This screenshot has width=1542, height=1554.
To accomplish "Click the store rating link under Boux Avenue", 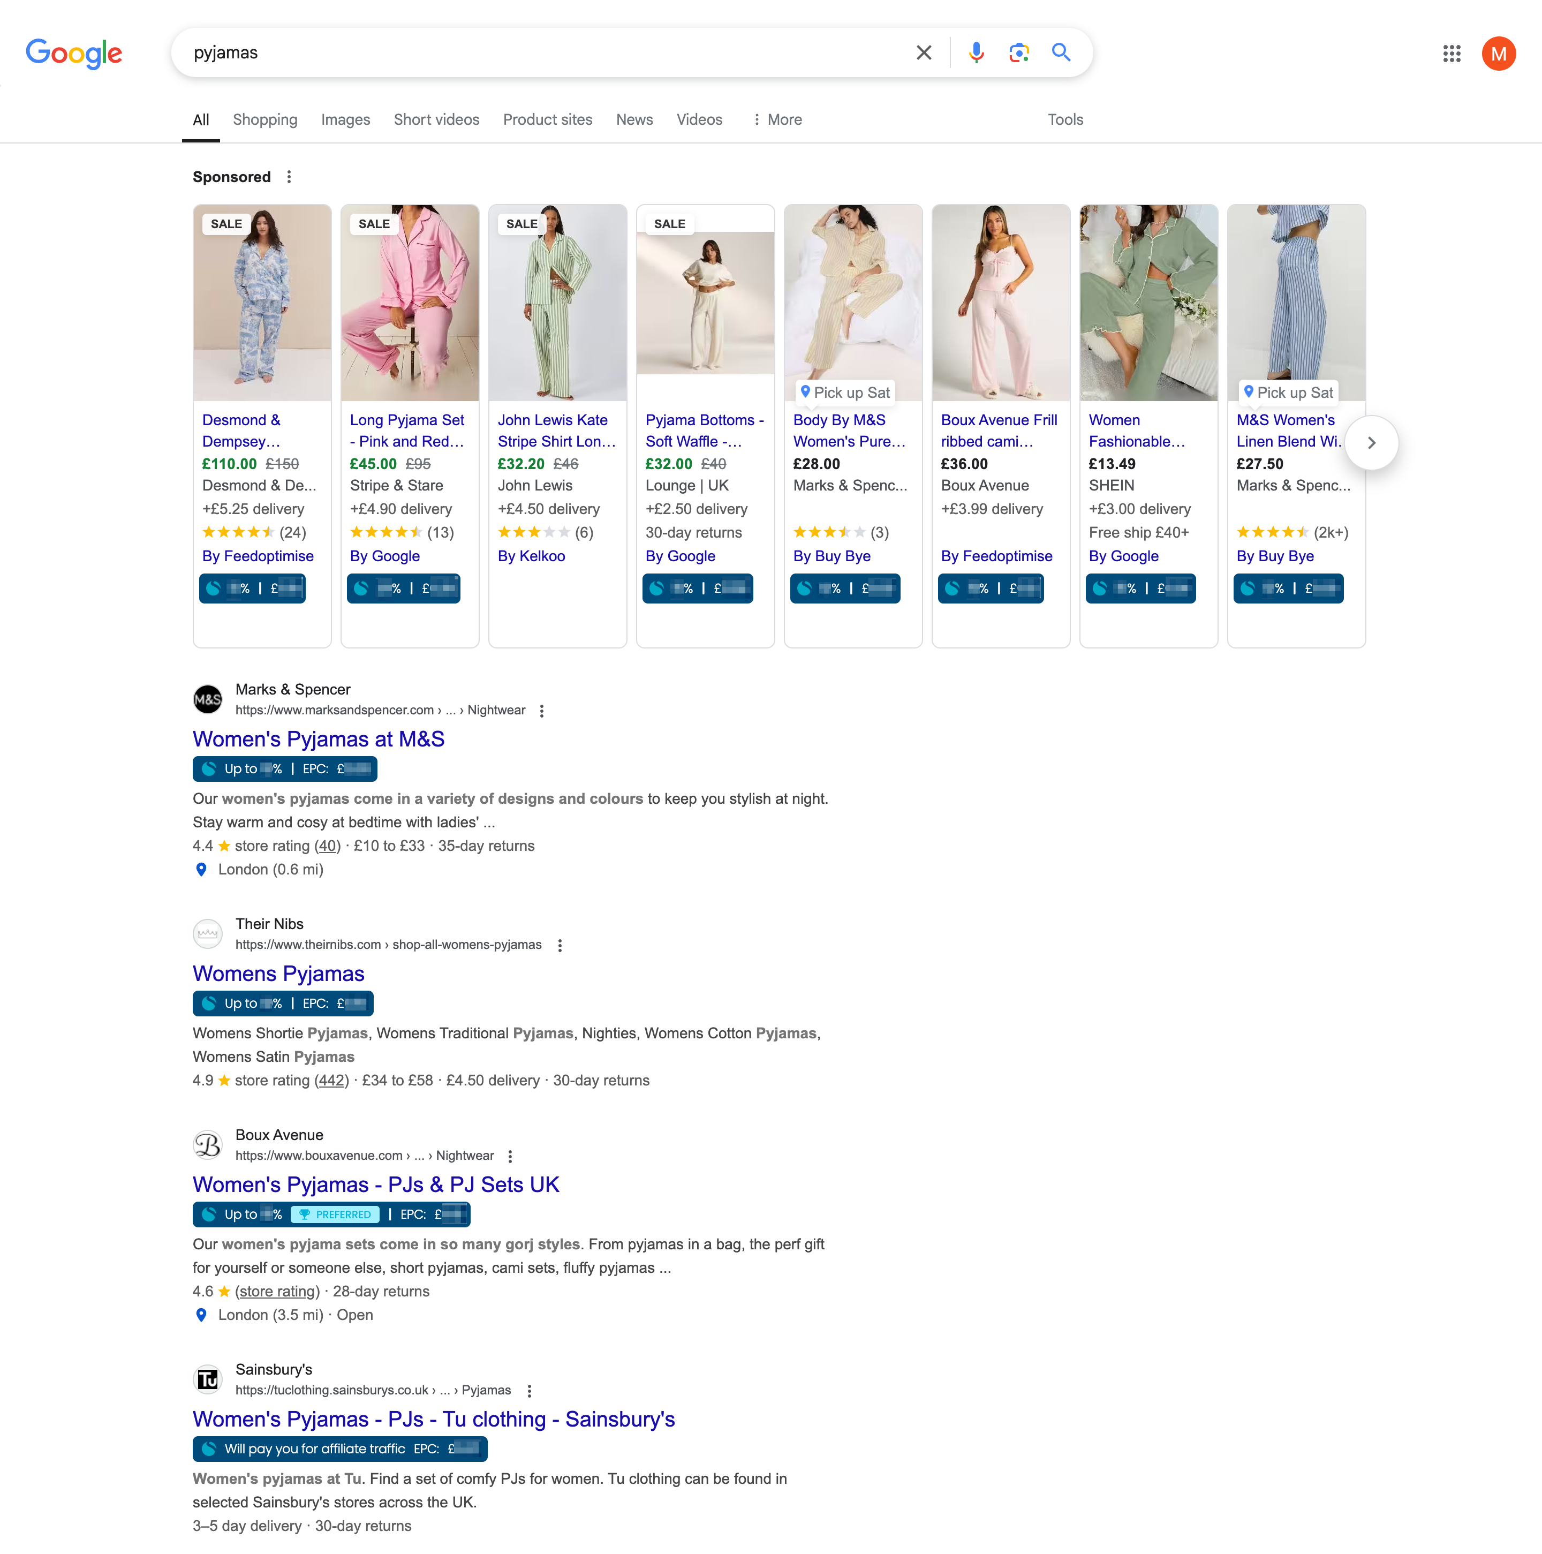I will point(277,1292).
